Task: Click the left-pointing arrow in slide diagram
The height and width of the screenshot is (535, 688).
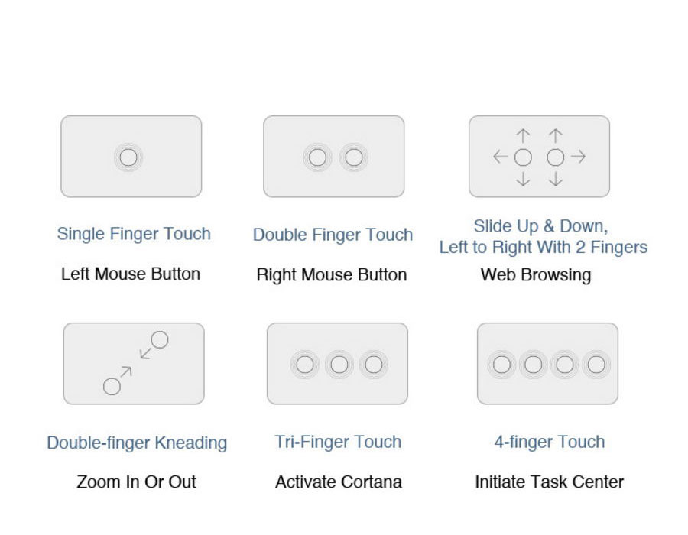Action: 501,157
